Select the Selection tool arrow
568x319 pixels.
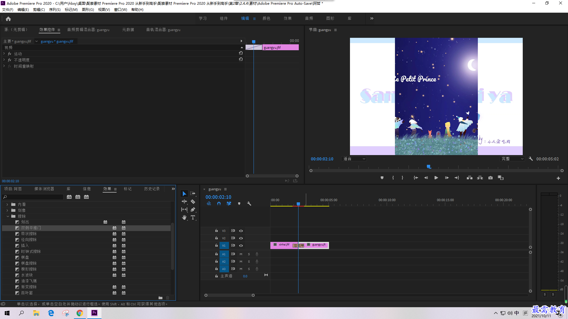click(x=184, y=193)
